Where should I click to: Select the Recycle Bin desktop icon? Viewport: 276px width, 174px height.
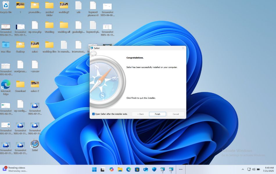(6, 6)
